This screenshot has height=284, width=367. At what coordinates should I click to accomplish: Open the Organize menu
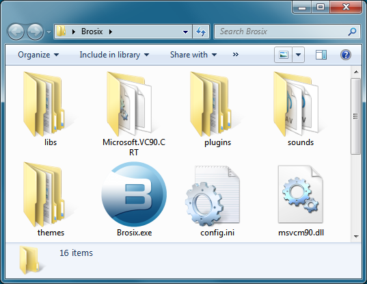pyautogui.click(x=39, y=55)
